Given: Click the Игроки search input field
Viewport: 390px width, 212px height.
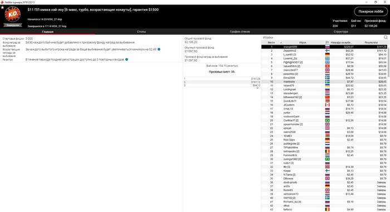Looking at the screenshot, I should coord(322,37).
